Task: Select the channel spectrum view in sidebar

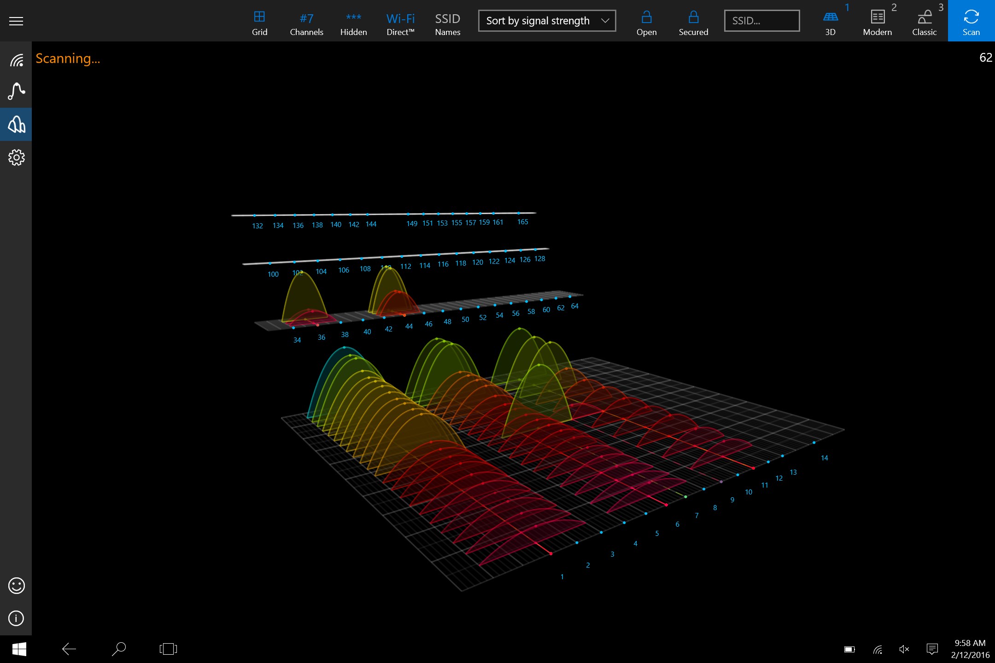Action: pyautogui.click(x=16, y=124)
